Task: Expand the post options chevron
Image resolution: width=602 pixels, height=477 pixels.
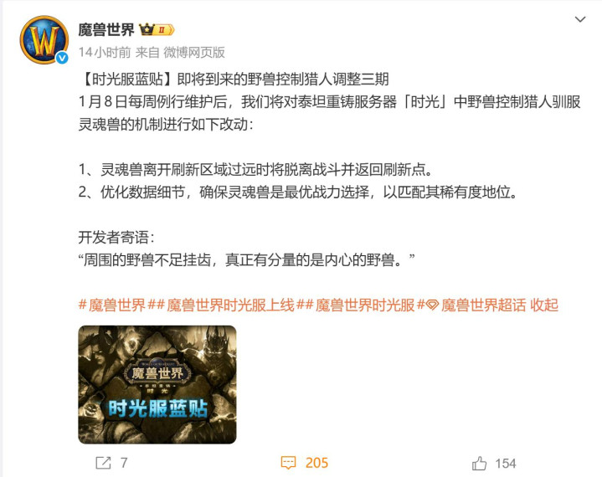Action: tap(580, 19)
